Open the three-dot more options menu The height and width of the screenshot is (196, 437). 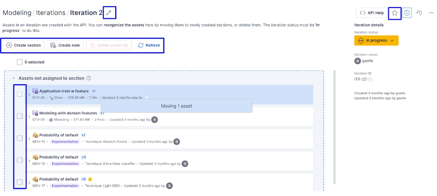(x=431, y=13)
